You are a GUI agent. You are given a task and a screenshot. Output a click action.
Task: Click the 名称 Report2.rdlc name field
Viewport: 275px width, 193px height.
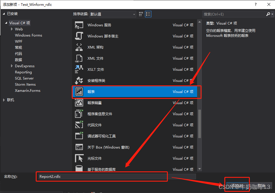point(117,177)
